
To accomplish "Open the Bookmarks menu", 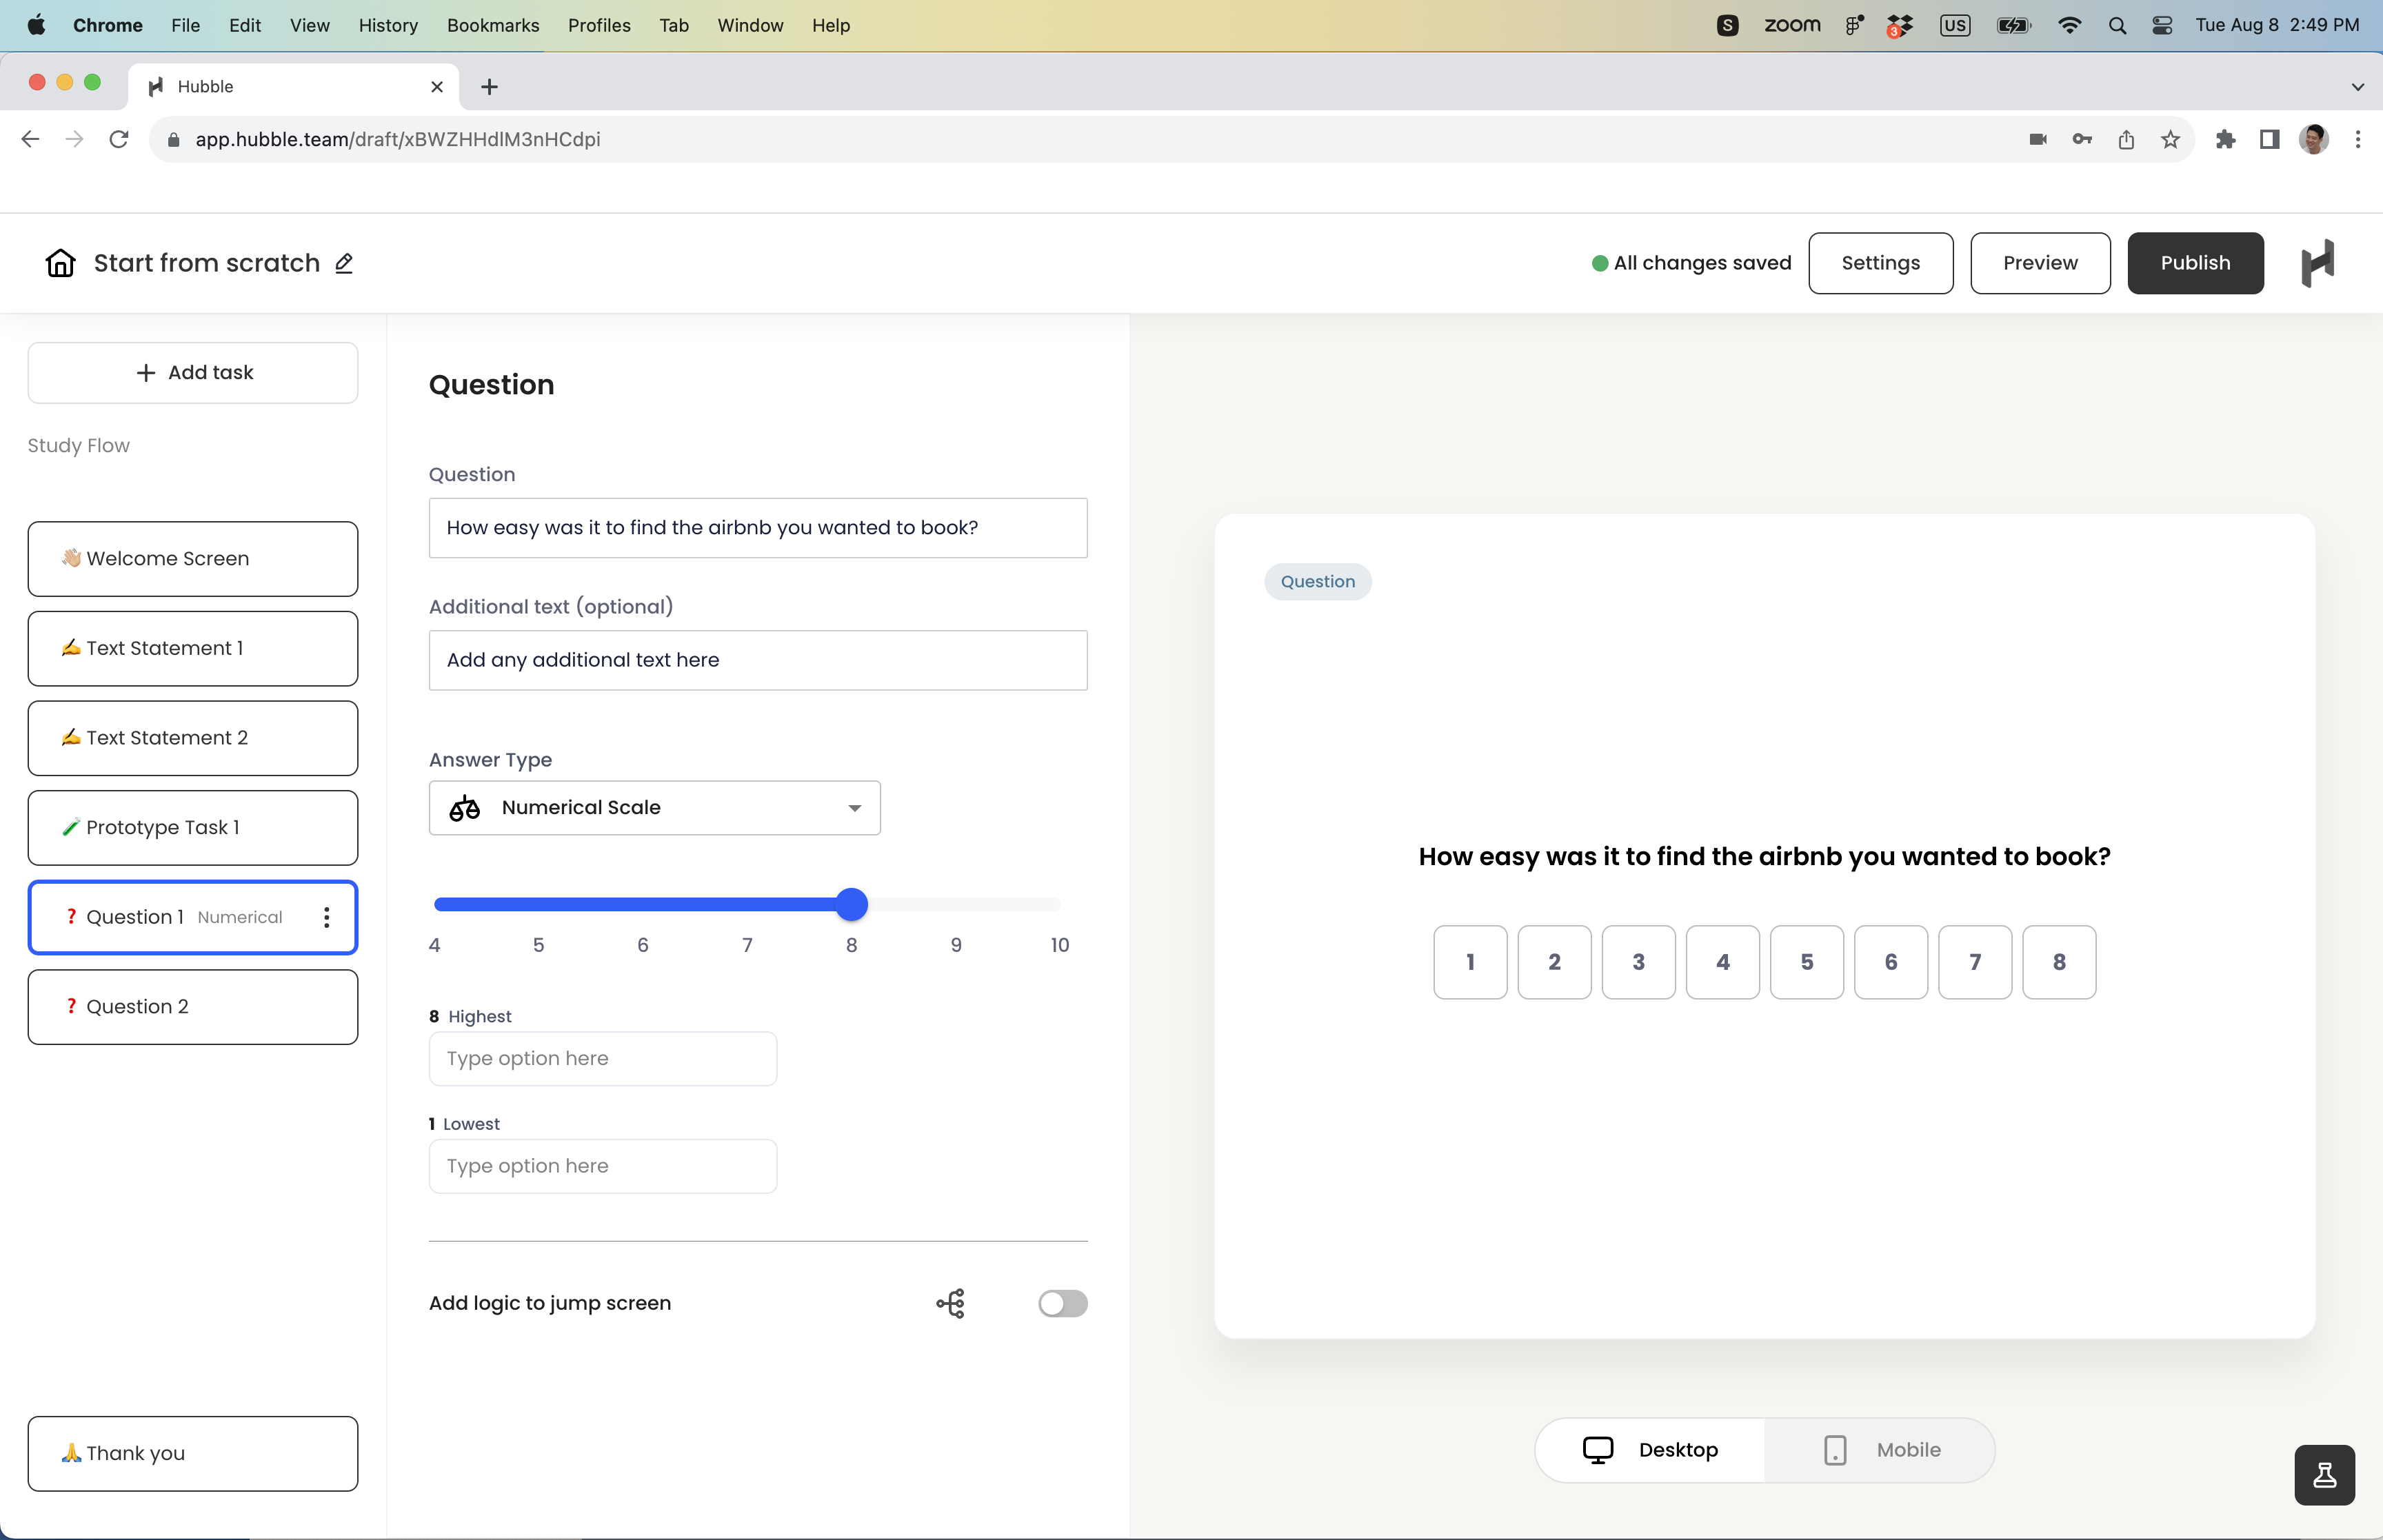I will pos(492,25).
